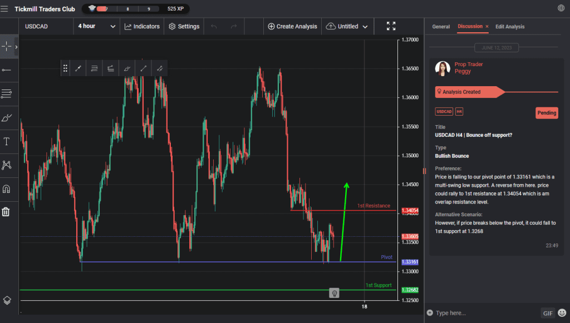
Task: Open the 4 hour timeframe dropdown
Action: click(x=96, y=26)
